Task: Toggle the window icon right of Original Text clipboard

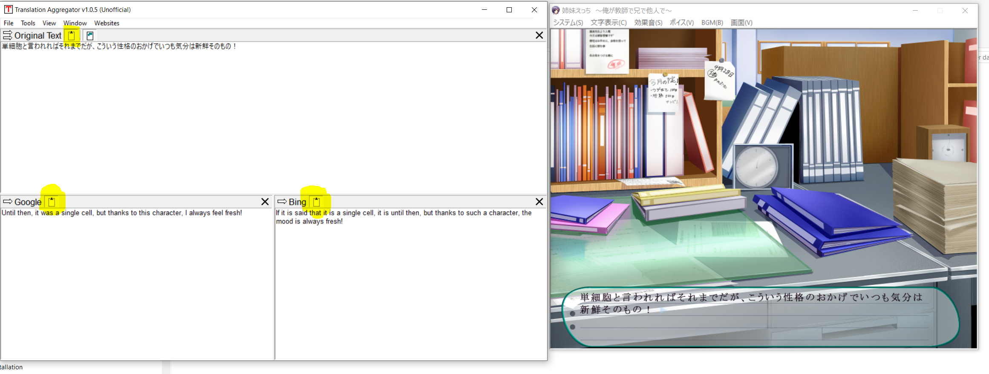Action: [90, 36]
